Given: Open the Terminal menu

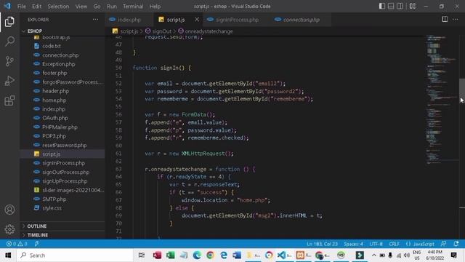Looking at the screenshot, I should click(x=133, y=7).
